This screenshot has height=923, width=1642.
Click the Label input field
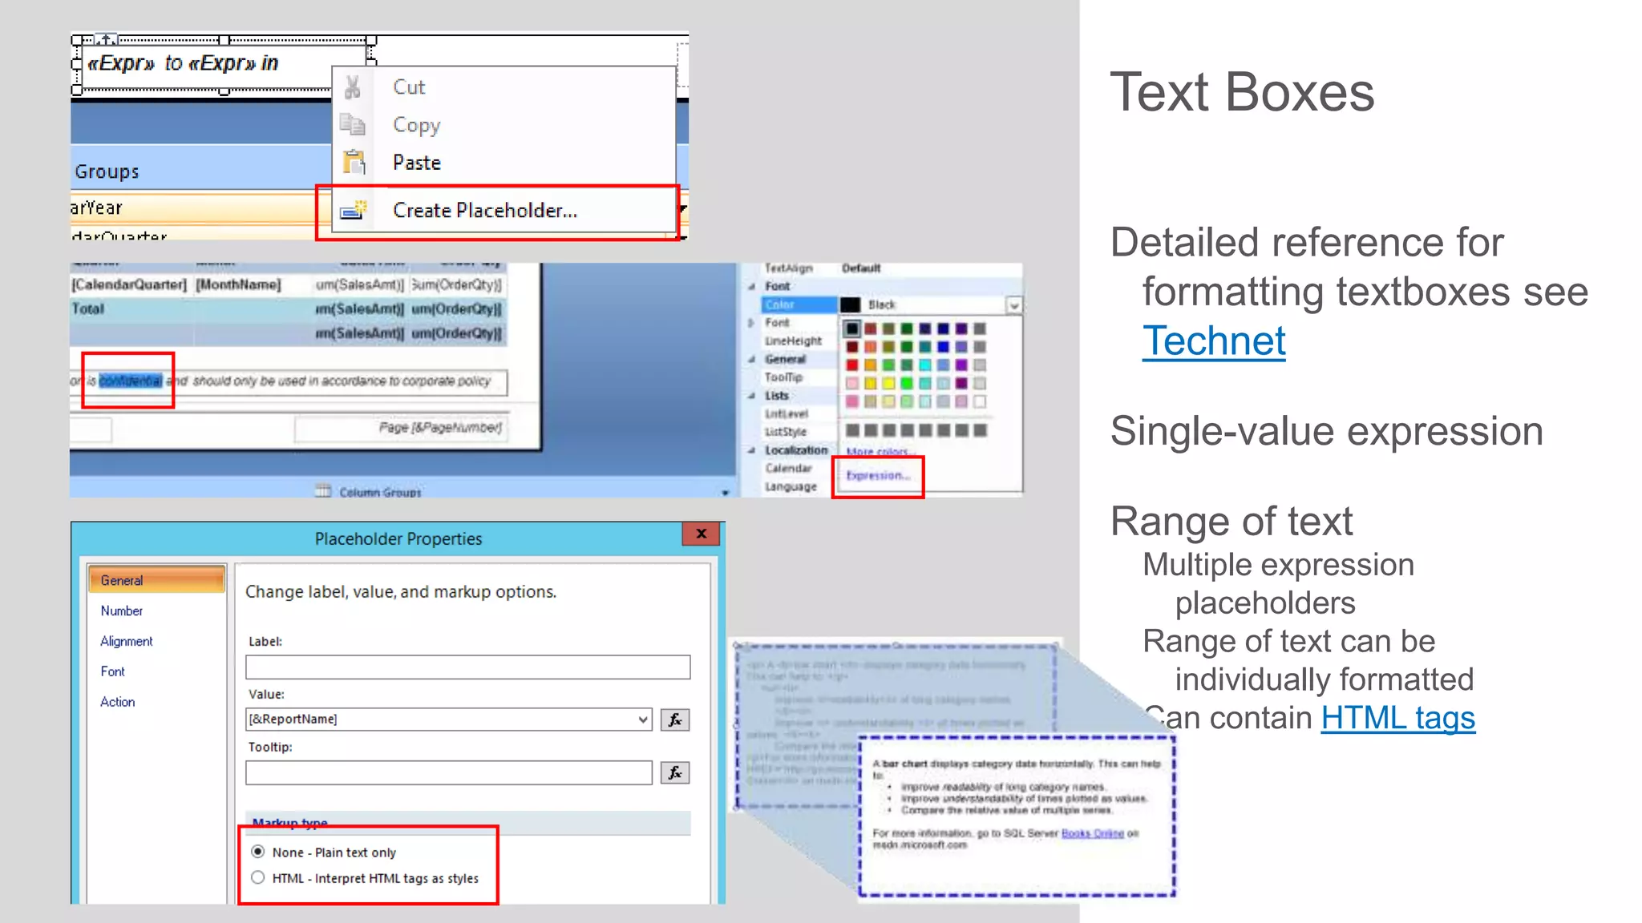(x=467, y=667)
